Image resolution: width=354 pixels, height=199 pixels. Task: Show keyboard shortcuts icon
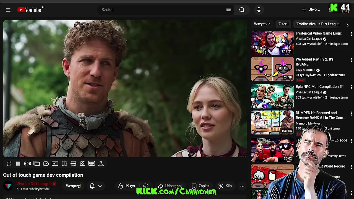pos(92,164)
